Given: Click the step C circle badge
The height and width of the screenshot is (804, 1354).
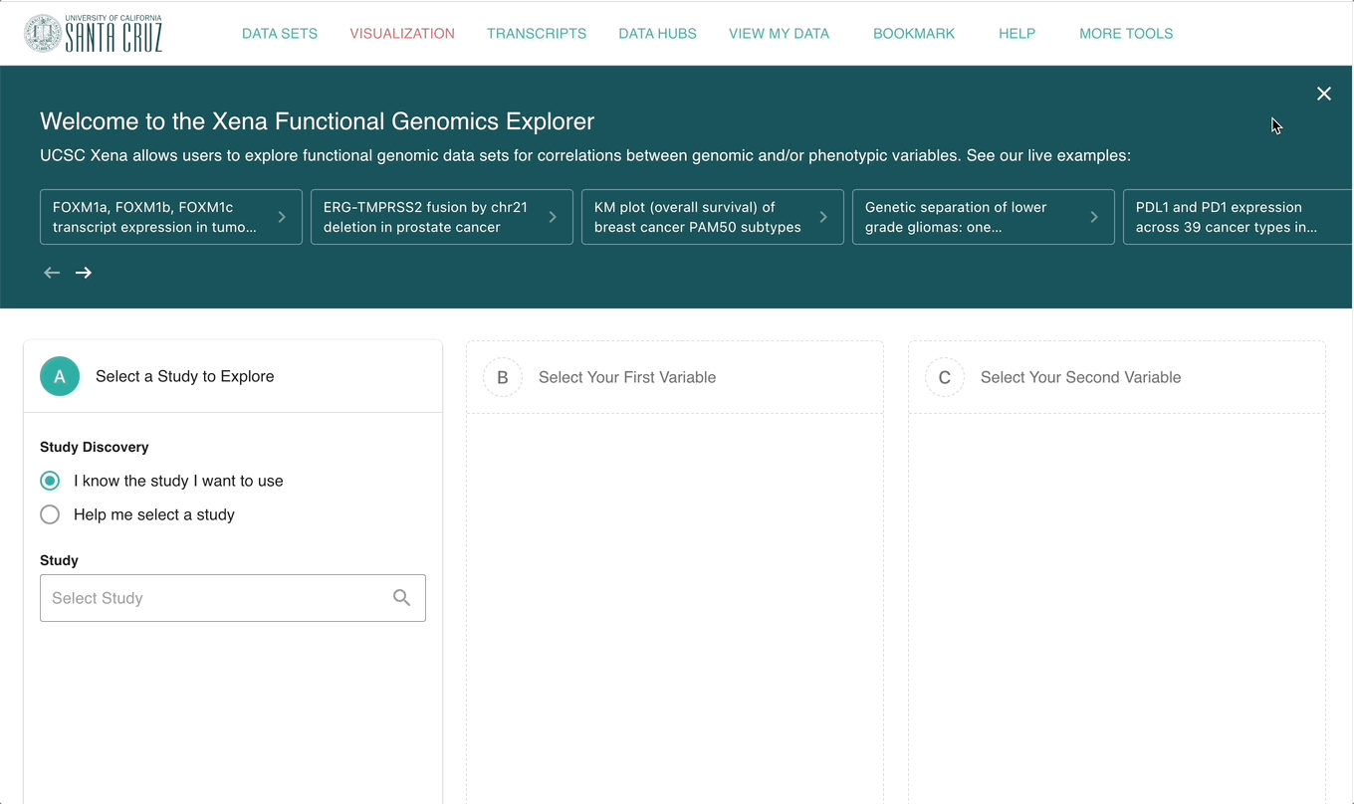Looking at the screenshot, I should [945, 377].
